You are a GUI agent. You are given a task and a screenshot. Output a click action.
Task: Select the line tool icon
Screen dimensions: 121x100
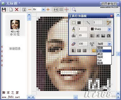tap(88, 22)
